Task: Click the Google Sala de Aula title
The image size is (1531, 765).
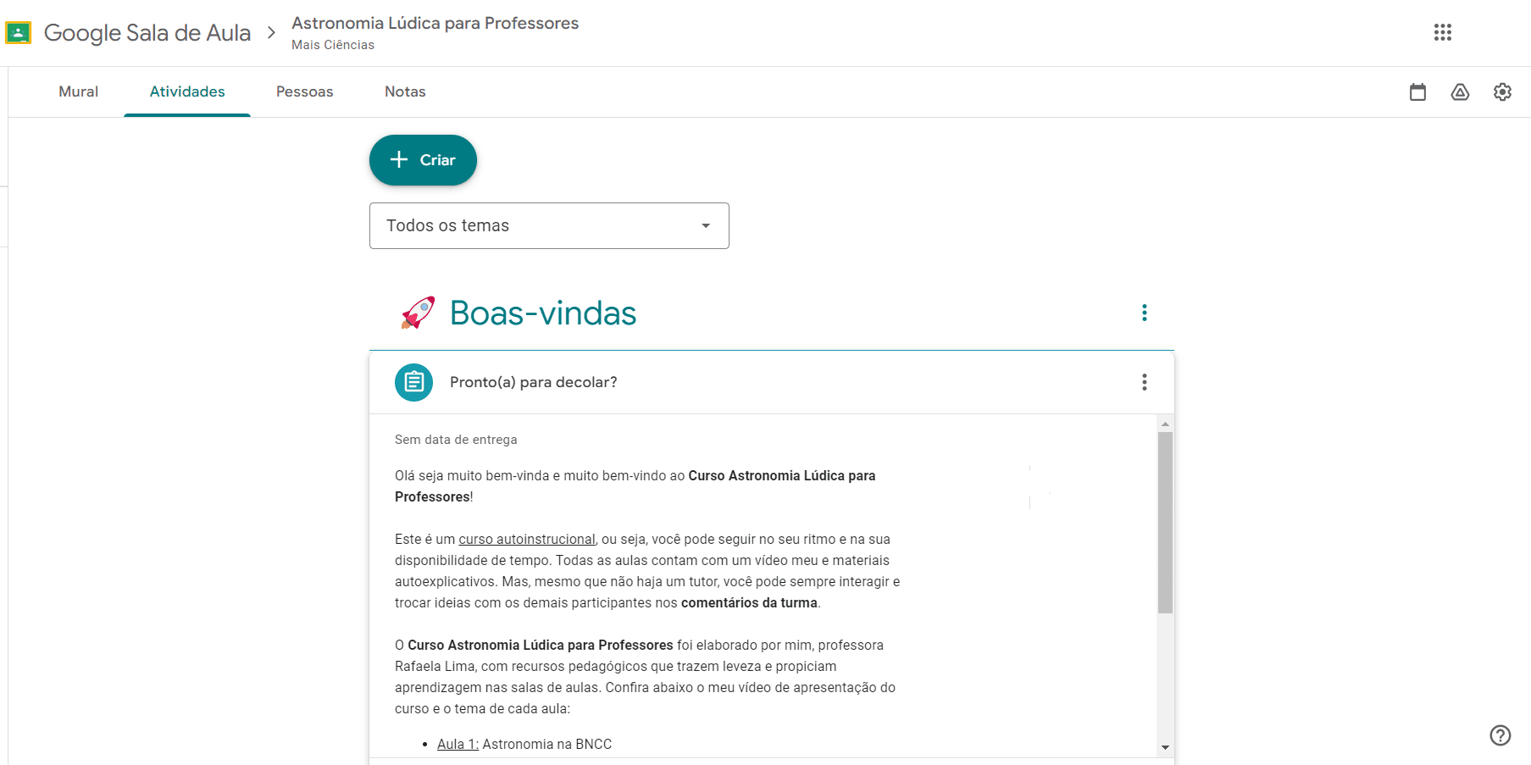Action: click(147, 33)
